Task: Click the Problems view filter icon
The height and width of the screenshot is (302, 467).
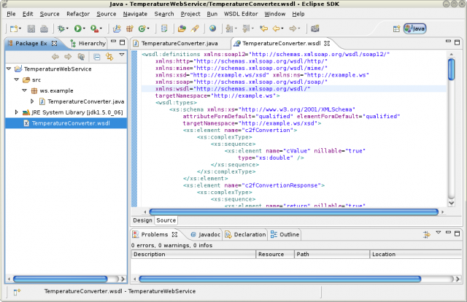Action: click(x=427, y=235)
